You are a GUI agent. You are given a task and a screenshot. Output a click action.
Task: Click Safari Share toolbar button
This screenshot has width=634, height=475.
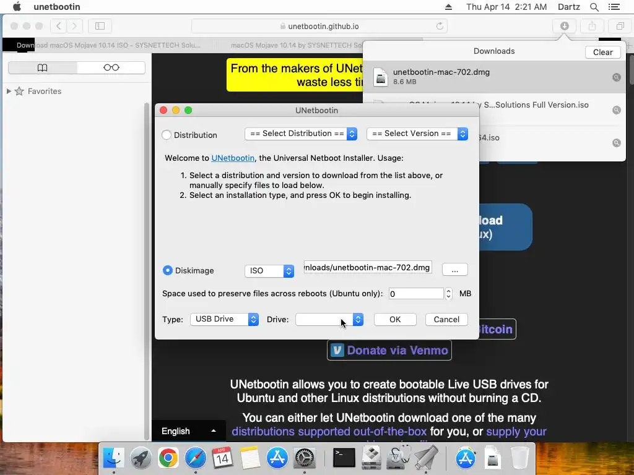592,26
